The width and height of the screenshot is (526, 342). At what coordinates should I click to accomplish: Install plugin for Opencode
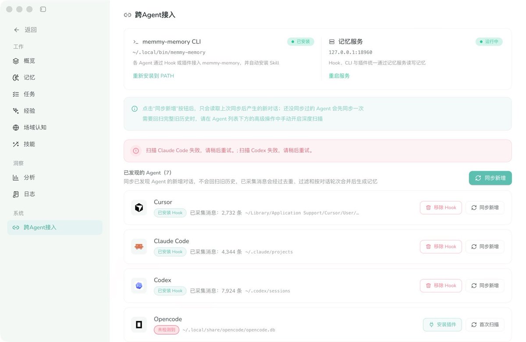pos(442,324)
